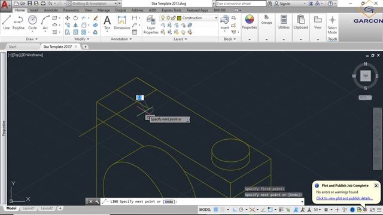
Task: Toggle polar tracking in status bar
Action: pos(241,210)
